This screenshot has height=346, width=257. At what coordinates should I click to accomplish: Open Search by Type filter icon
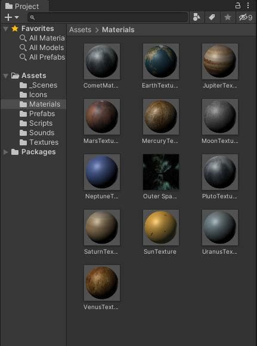click(196, 17)
